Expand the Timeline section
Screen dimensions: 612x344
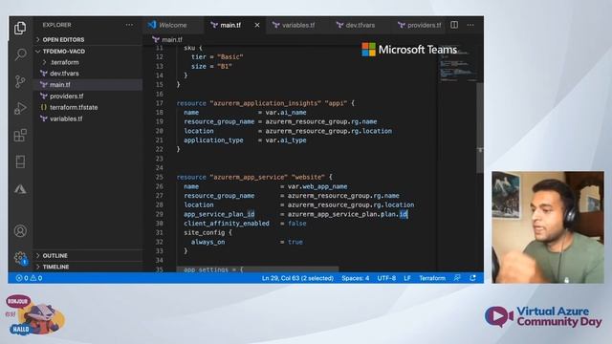coord(88,267)
